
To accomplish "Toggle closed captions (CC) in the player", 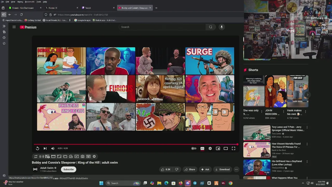I will (202, 148).
